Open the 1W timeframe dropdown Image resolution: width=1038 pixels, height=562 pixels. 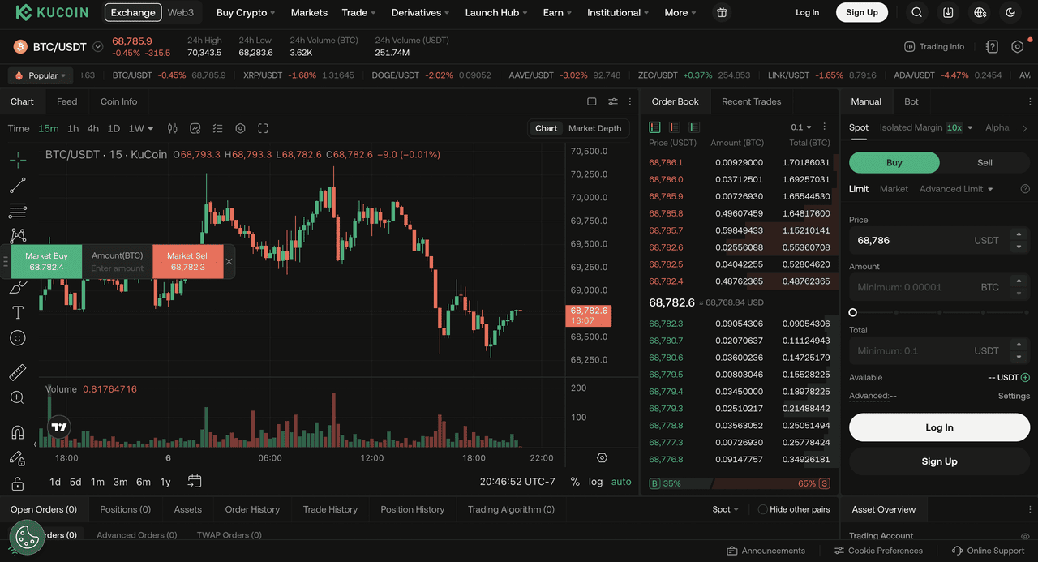[x=141, y=128]
